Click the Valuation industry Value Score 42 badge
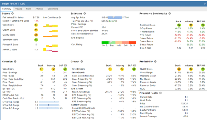 [53, 69]
